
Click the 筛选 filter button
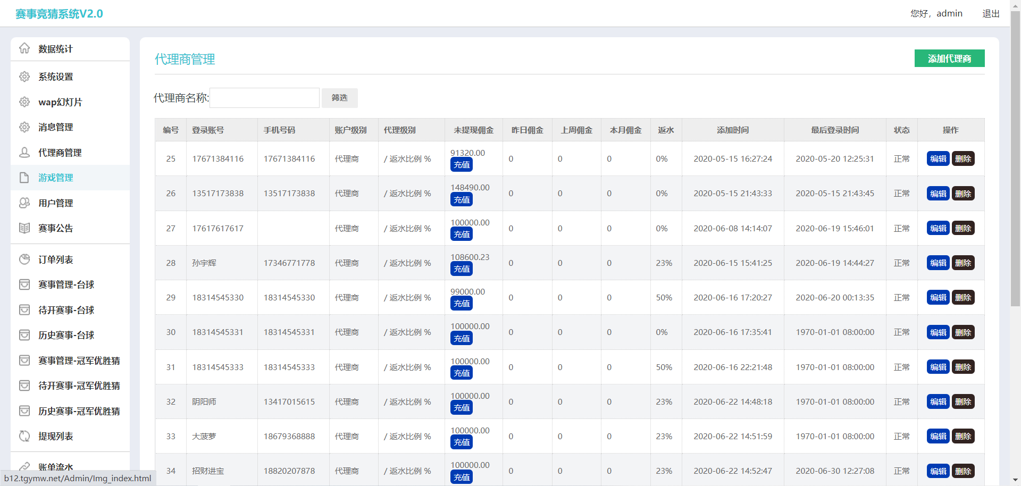[339, 98]
